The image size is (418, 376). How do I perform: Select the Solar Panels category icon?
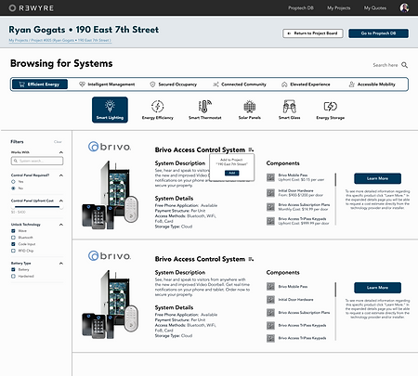[x=250, y=110]
